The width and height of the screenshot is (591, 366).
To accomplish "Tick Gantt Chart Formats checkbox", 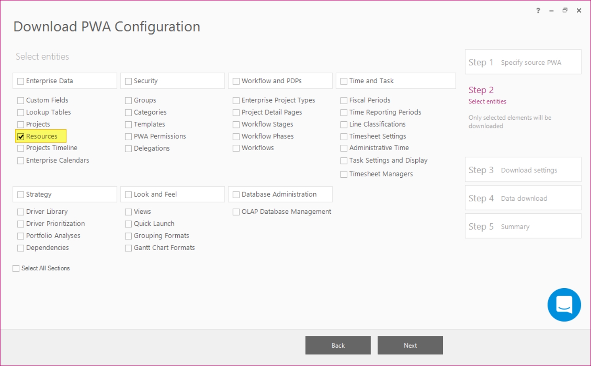I will (x=128, y=248).
